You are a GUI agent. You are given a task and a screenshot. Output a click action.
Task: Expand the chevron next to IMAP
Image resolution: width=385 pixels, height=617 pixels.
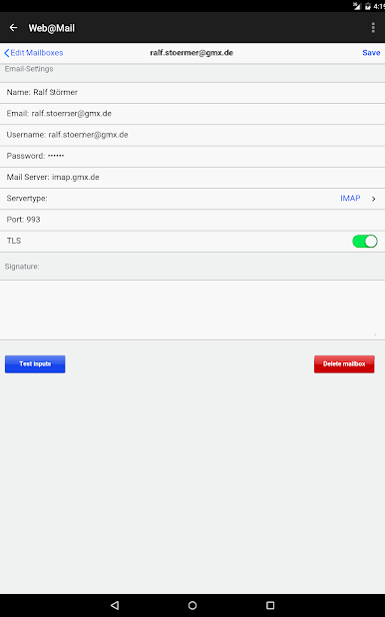[x=374, y=199]
